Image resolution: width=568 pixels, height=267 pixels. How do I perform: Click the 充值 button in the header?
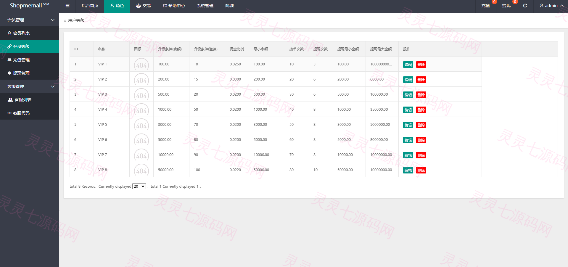click(x=486, y=6)
